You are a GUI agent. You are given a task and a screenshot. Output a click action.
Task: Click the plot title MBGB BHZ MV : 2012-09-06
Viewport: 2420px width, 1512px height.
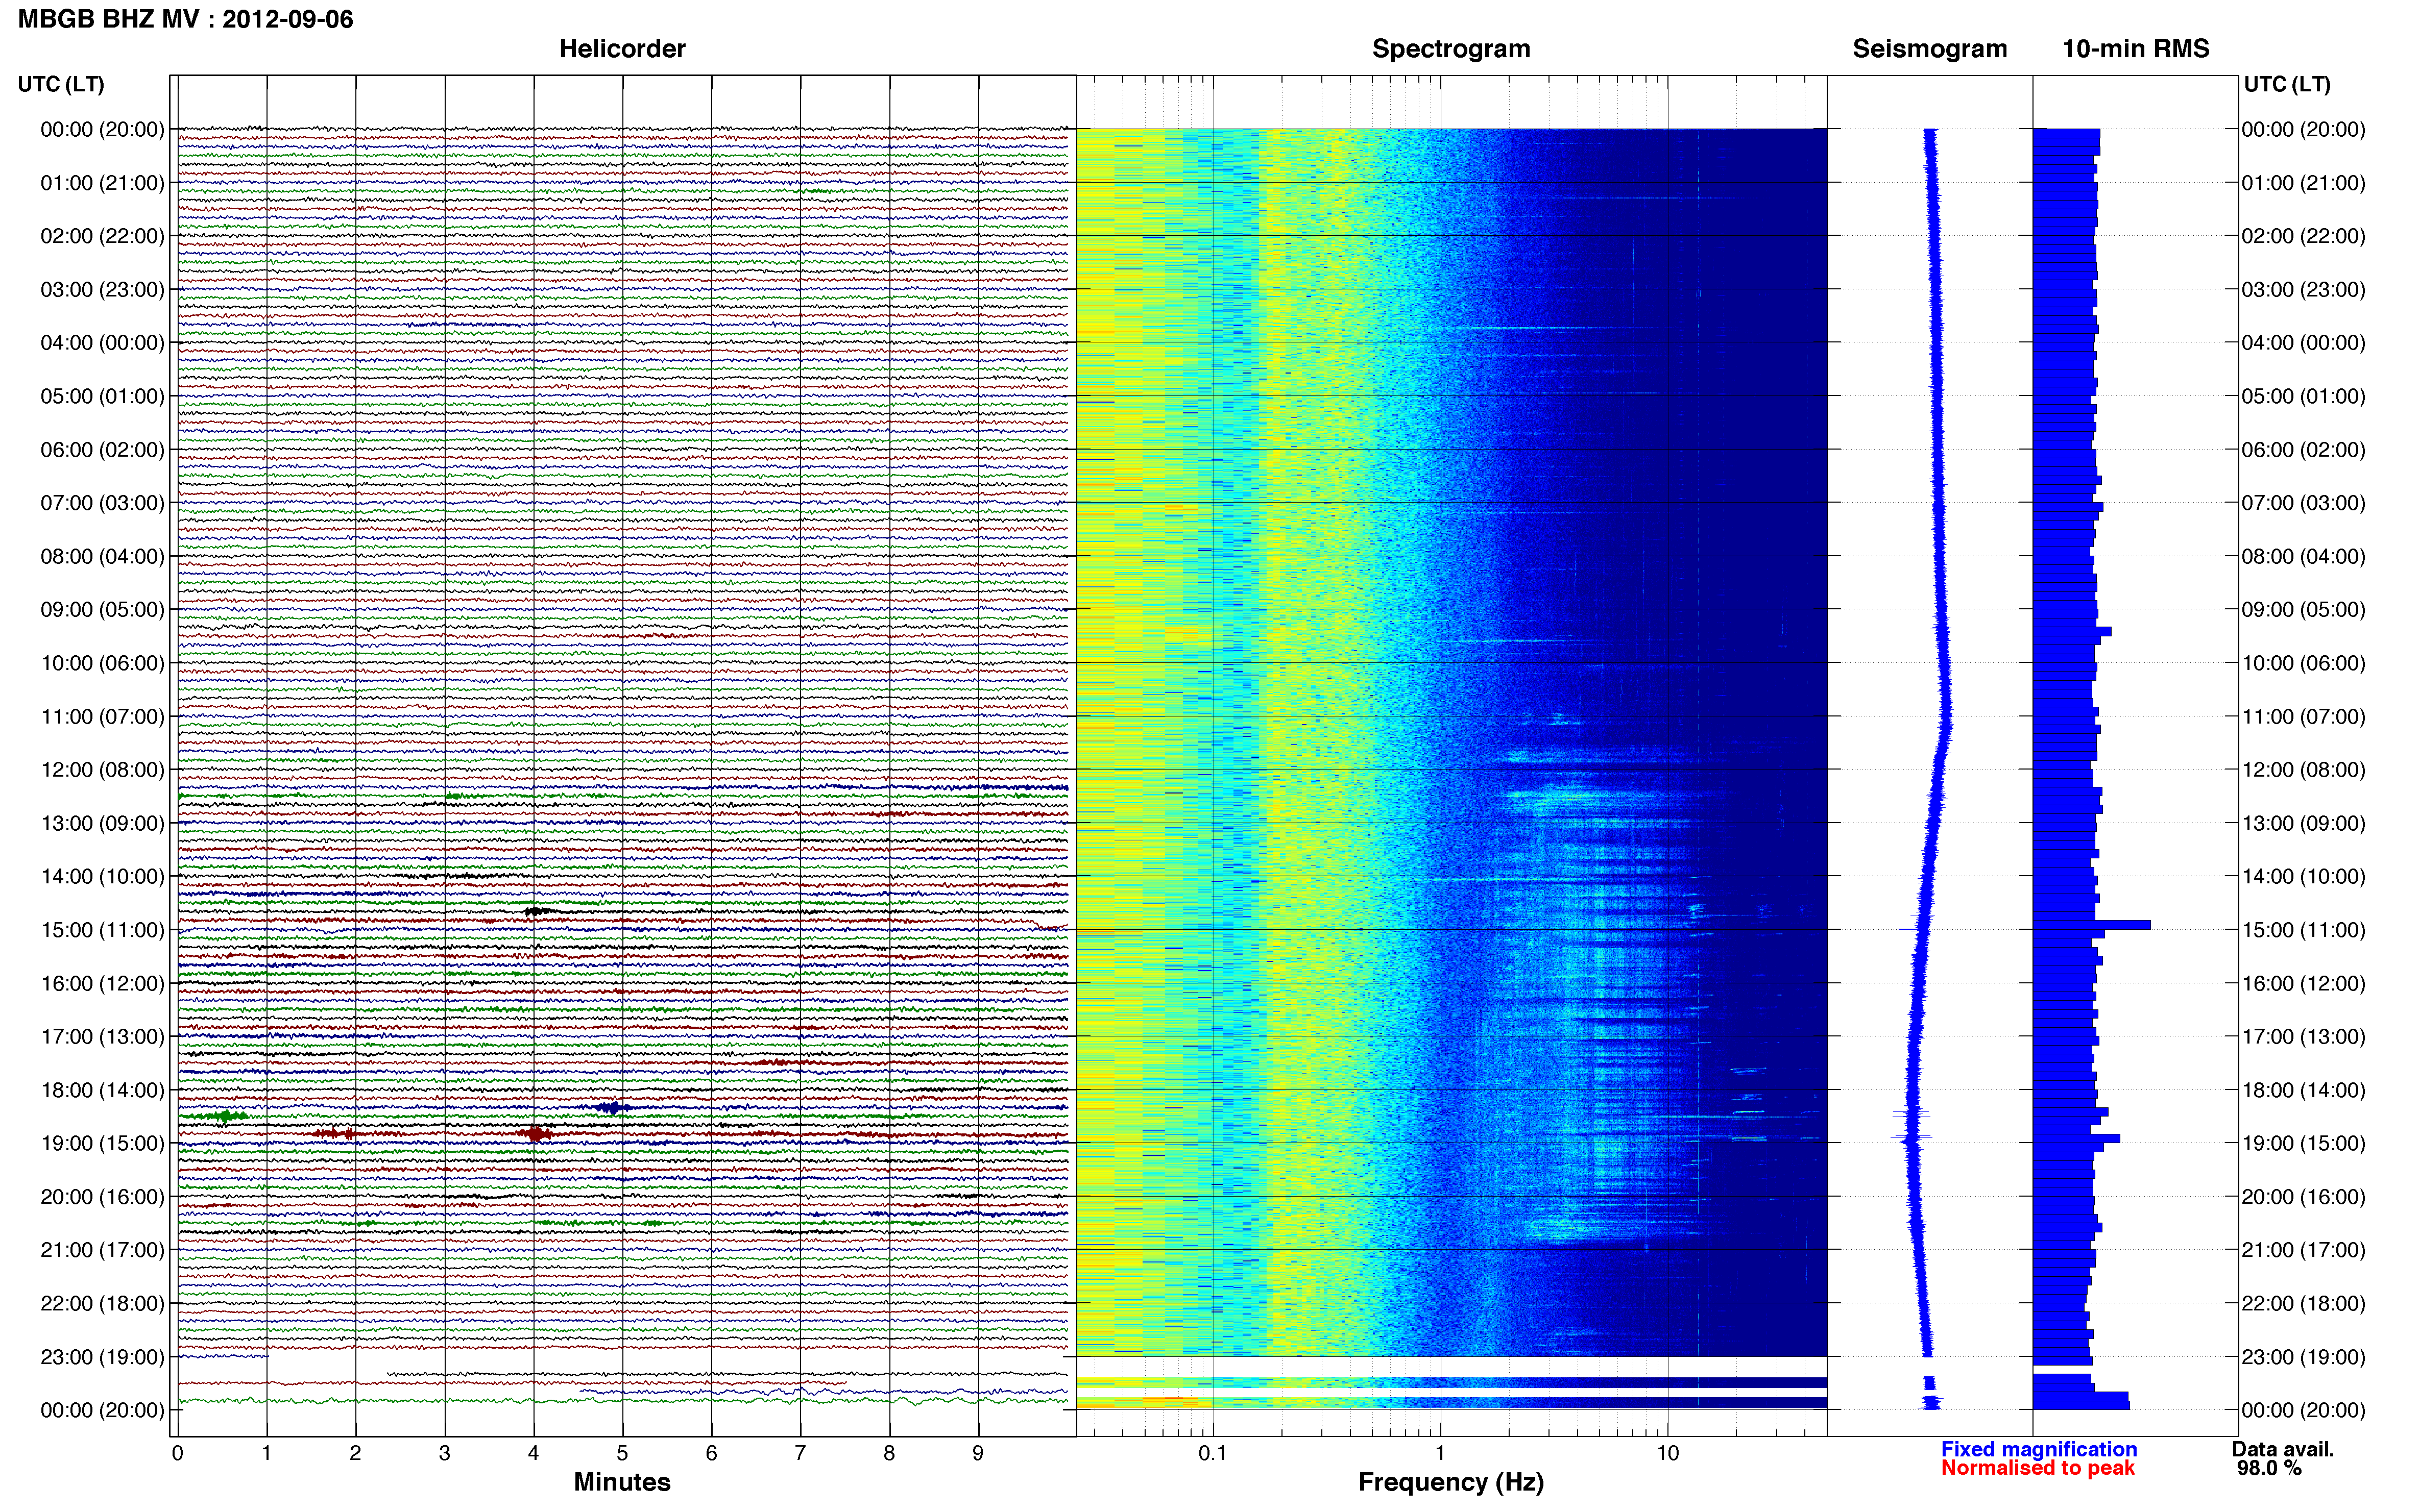point(185,19)
